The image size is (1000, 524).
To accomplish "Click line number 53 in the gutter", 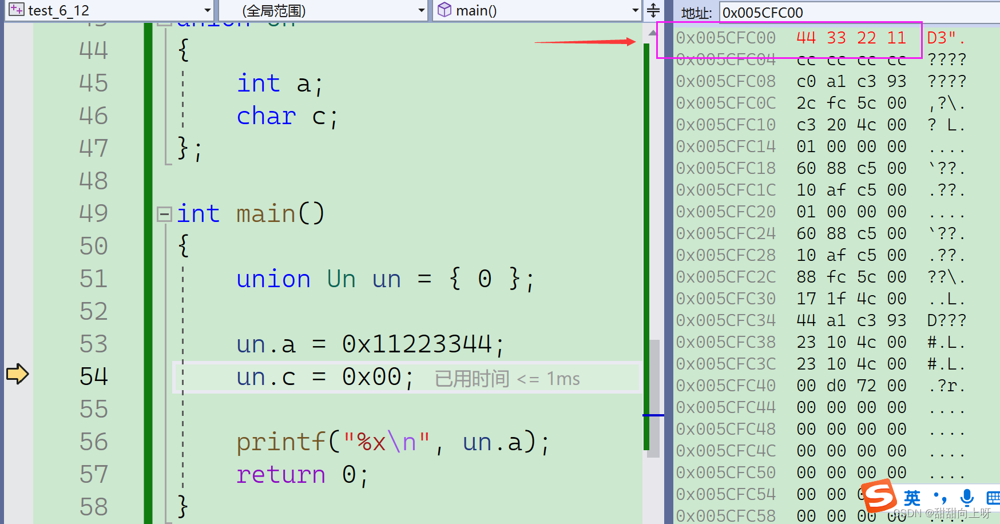I will (93, 344).
